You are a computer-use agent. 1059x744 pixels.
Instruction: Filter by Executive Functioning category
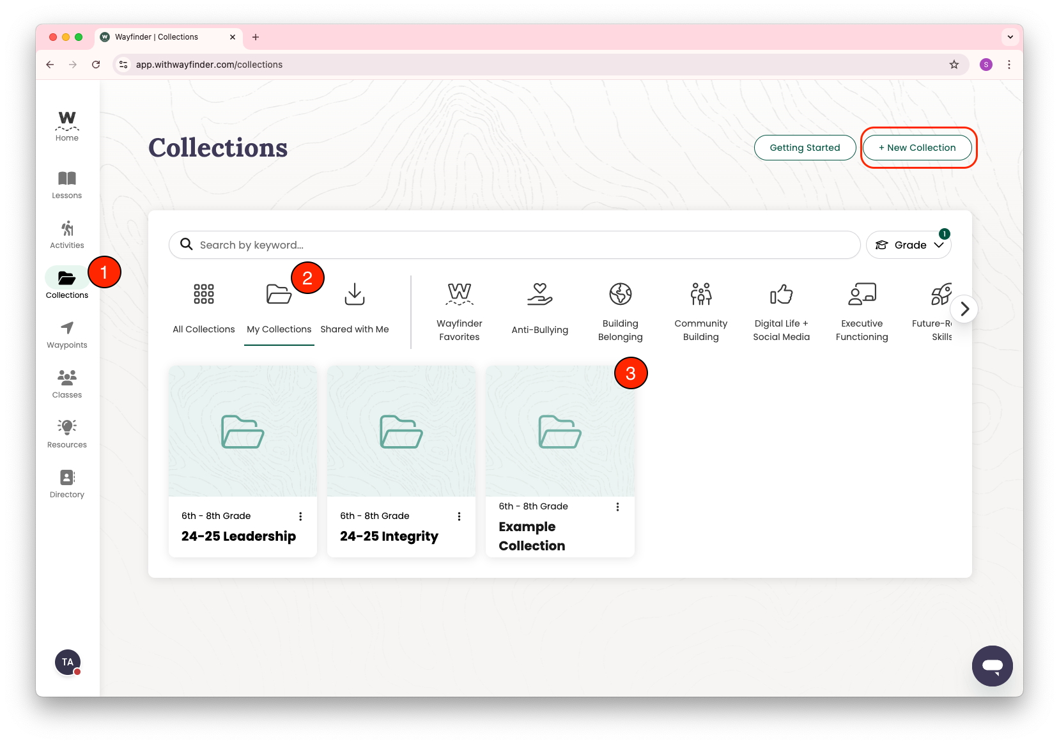(x=862, y=313)
